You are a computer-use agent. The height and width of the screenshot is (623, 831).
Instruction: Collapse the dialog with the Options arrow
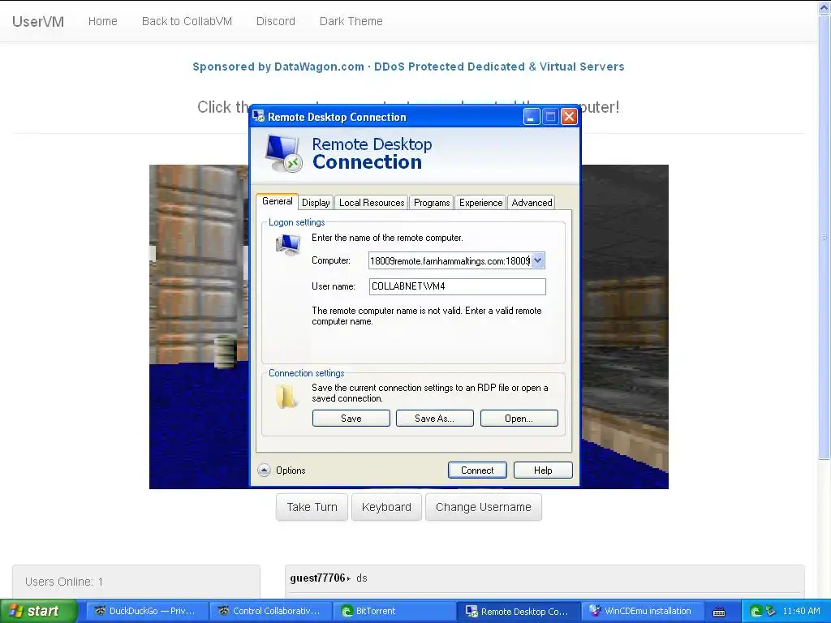coord(264,470)
